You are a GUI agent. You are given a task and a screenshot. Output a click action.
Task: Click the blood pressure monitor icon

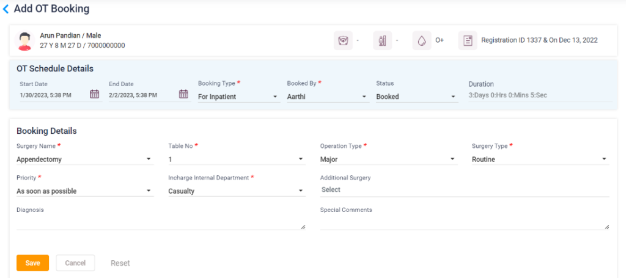point(343,41)
